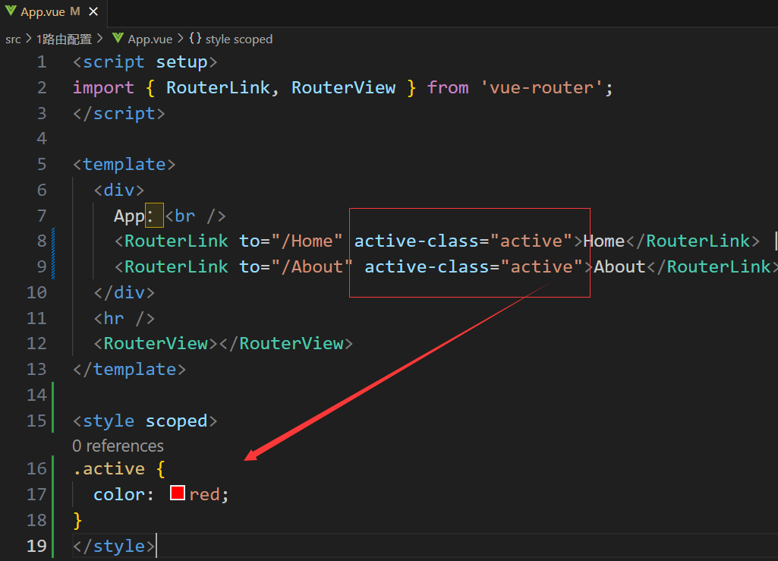The image size is (778, 561).
Task: Expand chevron after src breadcrumb
Action: pos(29,39)
